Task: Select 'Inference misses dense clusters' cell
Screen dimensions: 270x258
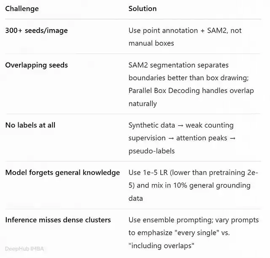Action: [x=58, y=220]
